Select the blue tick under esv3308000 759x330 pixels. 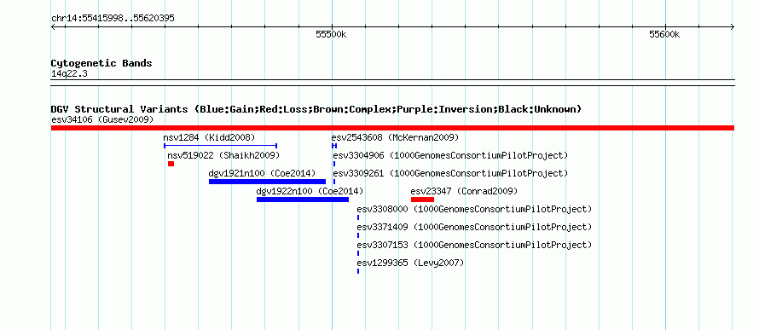point(358,217)
